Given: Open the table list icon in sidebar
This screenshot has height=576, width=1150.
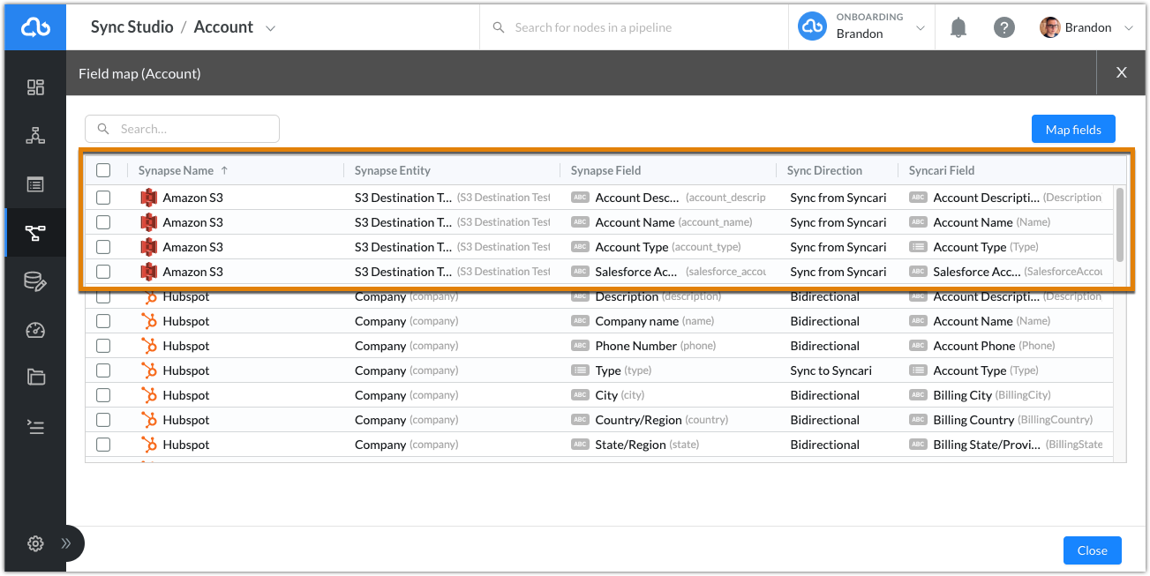Looking at the screenshot, I should click(35, 184).
